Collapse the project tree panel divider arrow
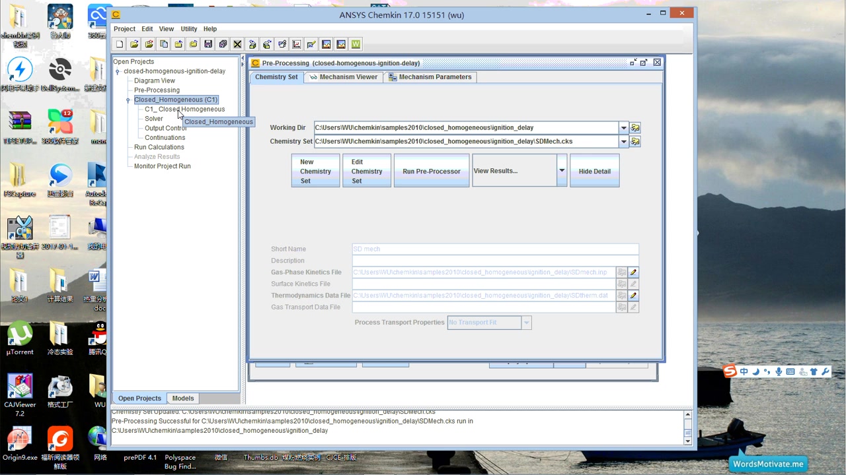 click(x=243, y=59)
